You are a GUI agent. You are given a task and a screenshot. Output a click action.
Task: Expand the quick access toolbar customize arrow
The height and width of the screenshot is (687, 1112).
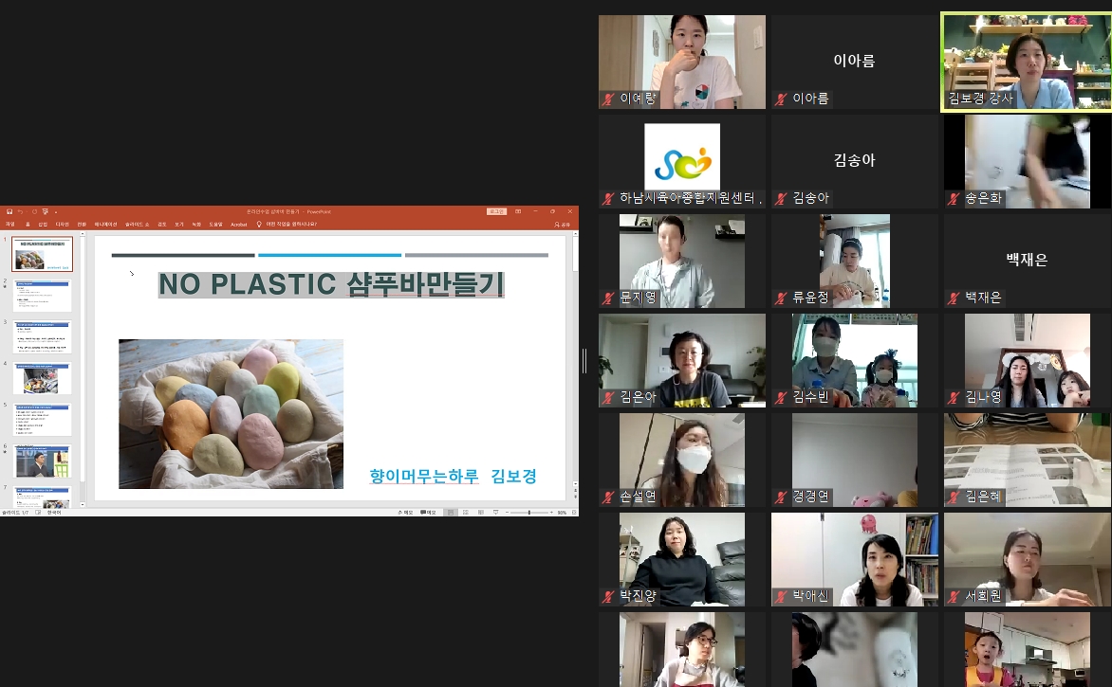(55, 211)
